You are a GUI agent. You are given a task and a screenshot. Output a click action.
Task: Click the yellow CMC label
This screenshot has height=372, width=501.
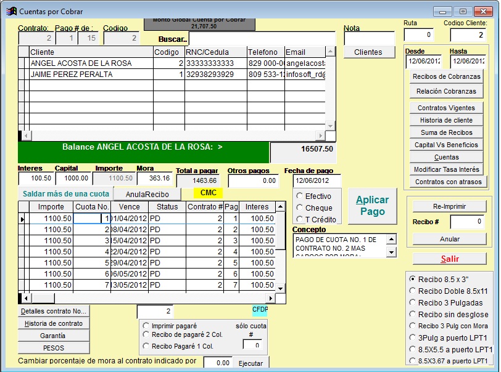(x=208, y=193)
